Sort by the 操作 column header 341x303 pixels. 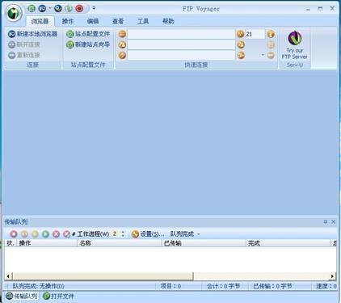(47, 243)
